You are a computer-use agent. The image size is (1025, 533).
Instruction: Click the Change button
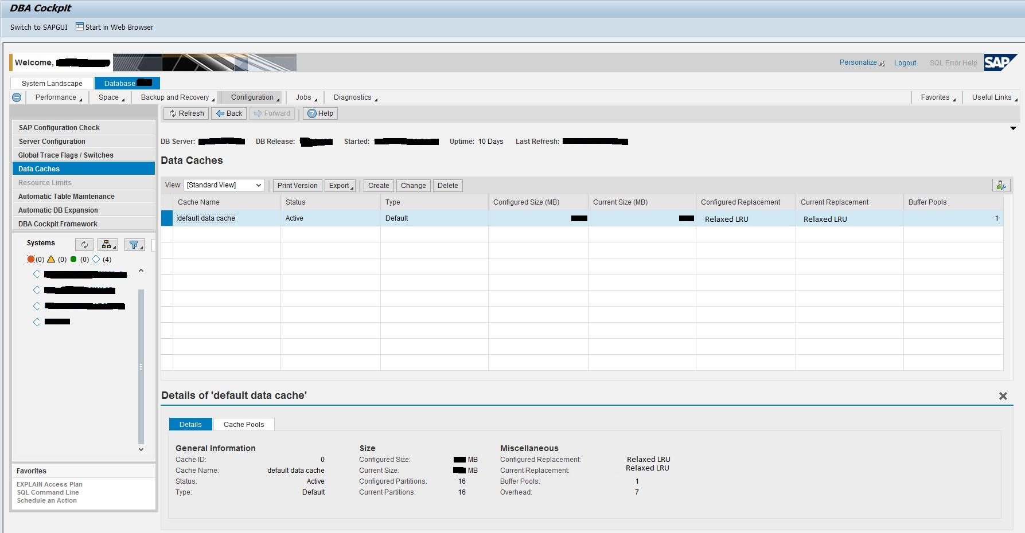pos(413,186)
